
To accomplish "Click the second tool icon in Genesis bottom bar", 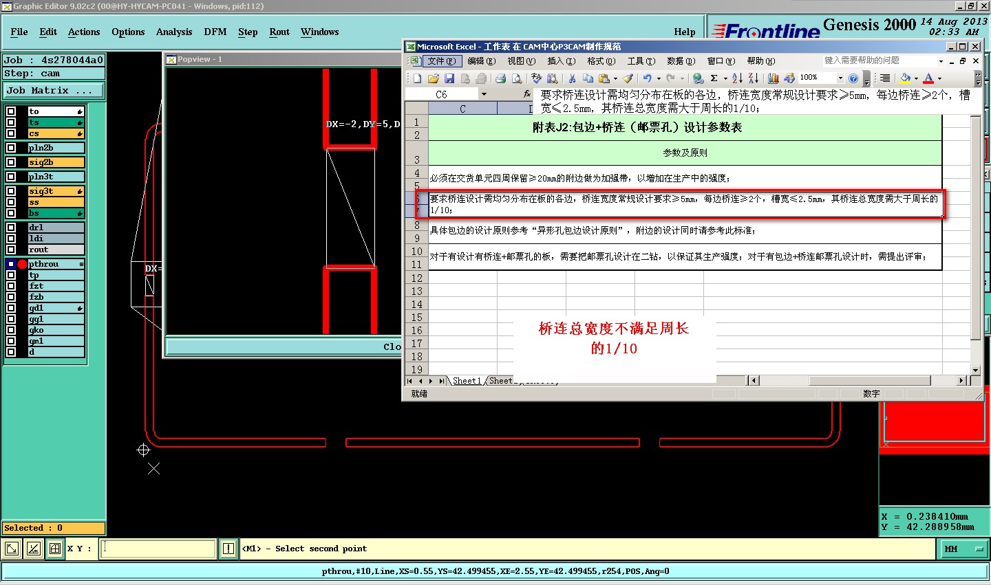I will click(33, 549).
